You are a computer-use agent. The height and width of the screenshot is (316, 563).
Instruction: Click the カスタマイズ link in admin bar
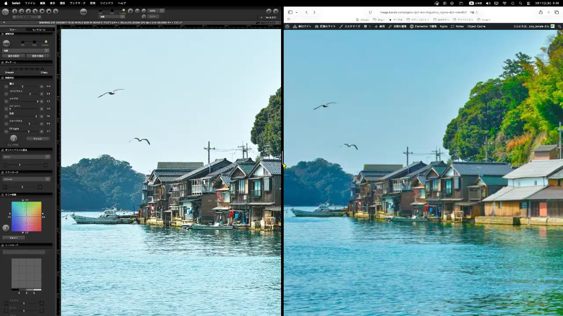click(350, 26)
